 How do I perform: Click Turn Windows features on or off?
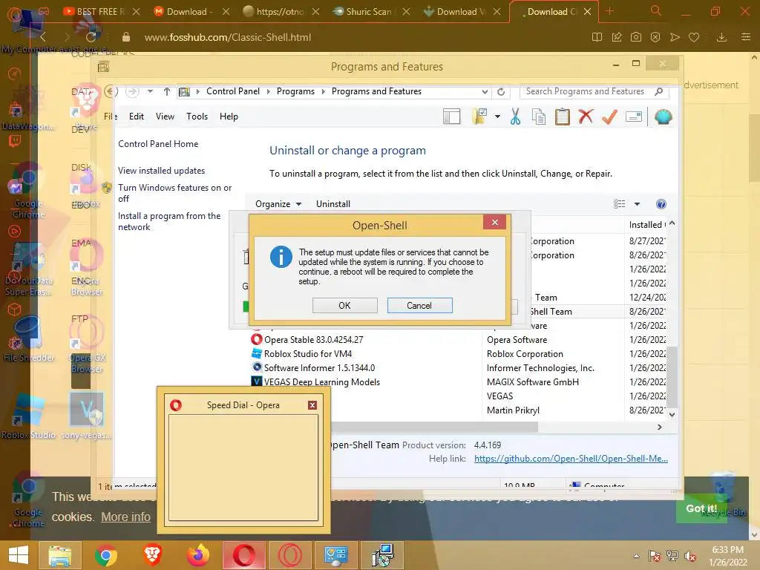(x=174, y=193)
